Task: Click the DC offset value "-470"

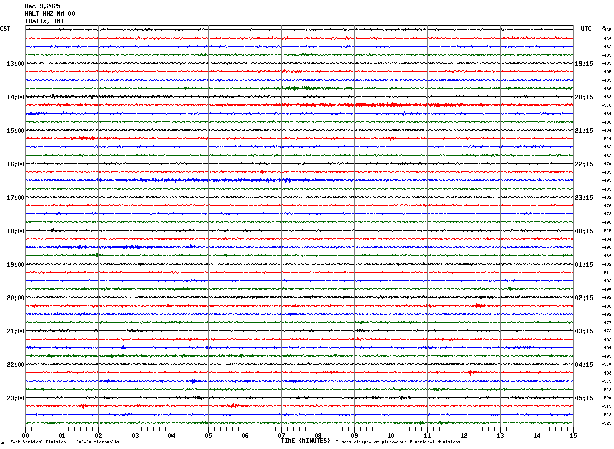Action: [x=606, y=164]
